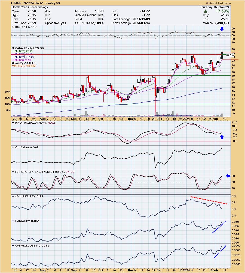Click the CABA ticker symbol title
This screenshot has height=273, width=245.
(x=16, y=3)
